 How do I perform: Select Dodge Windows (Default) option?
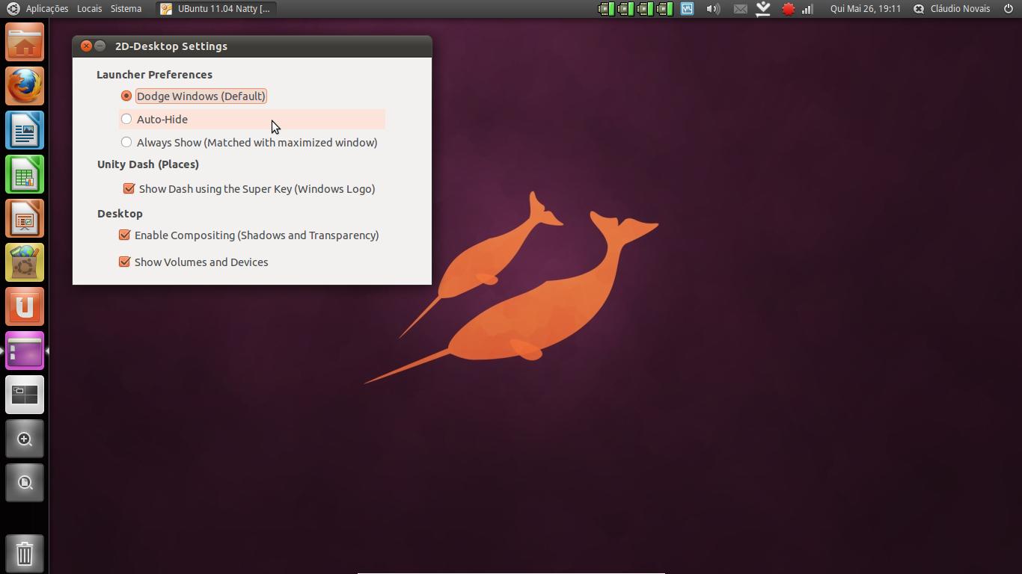126,96
